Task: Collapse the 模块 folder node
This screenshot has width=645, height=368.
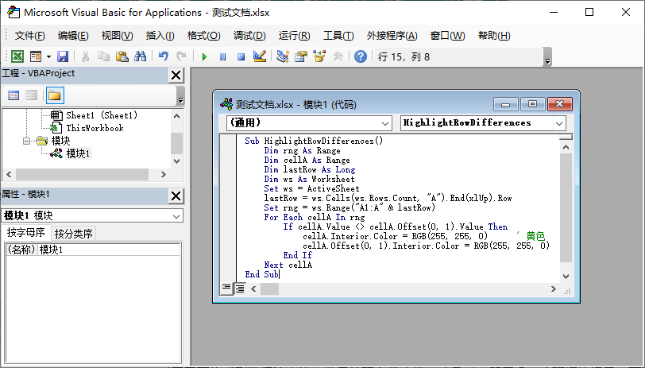Action: tap(26, 141)
